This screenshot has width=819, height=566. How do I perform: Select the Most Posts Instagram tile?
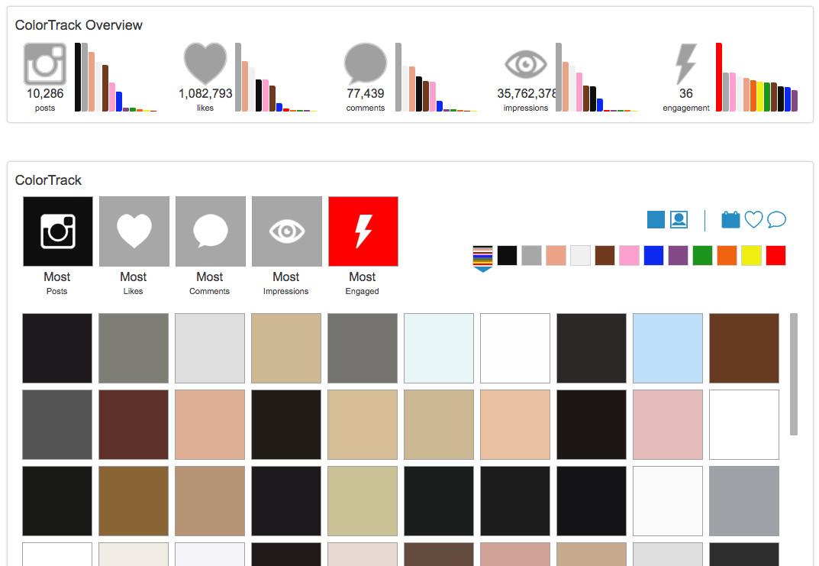click(x=58, y=231)
